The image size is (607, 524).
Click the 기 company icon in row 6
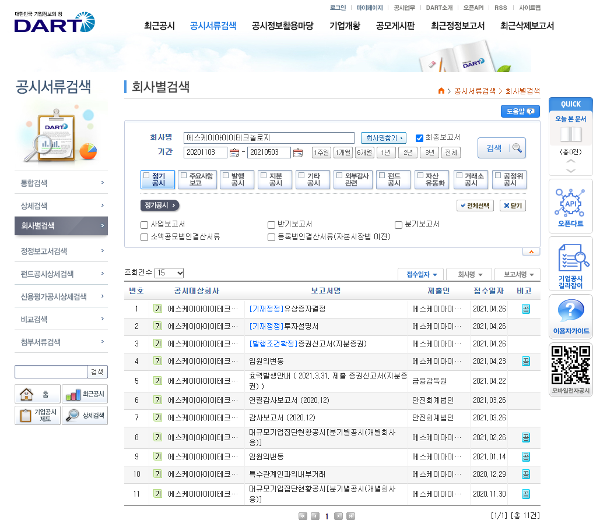157,400
